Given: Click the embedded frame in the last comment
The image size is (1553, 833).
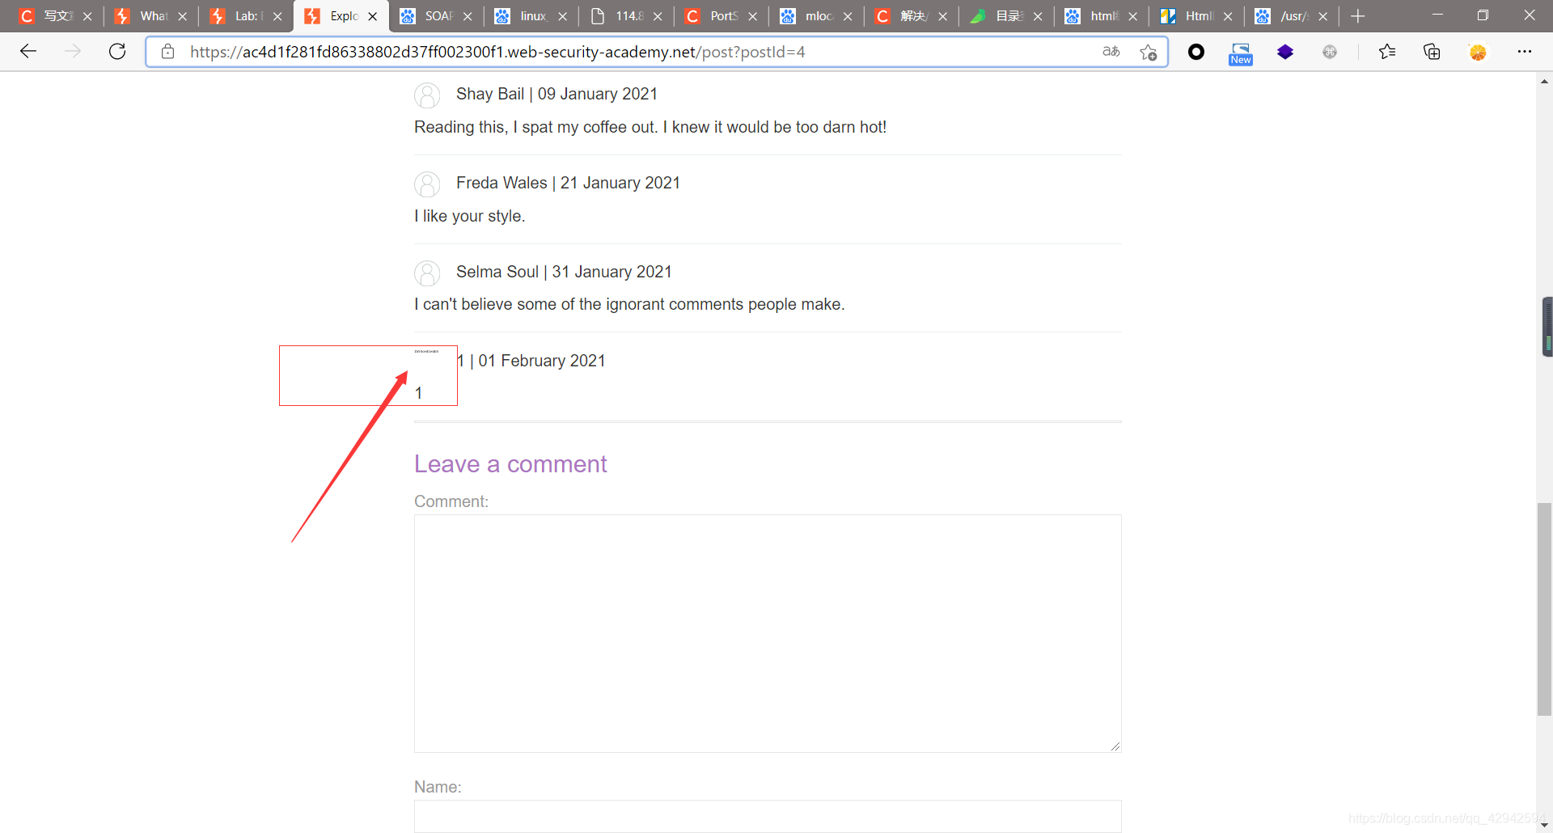Looking at the screenshot, I should (x=368, y=375).
